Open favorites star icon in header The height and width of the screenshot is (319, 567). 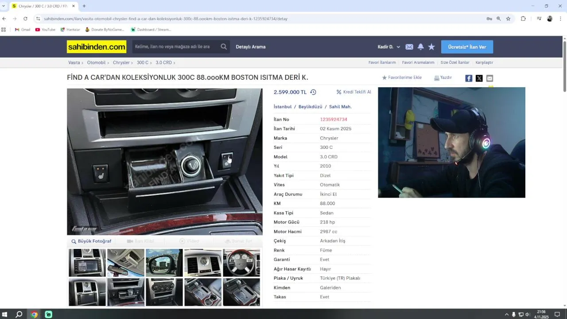click(x=431, y=47)
